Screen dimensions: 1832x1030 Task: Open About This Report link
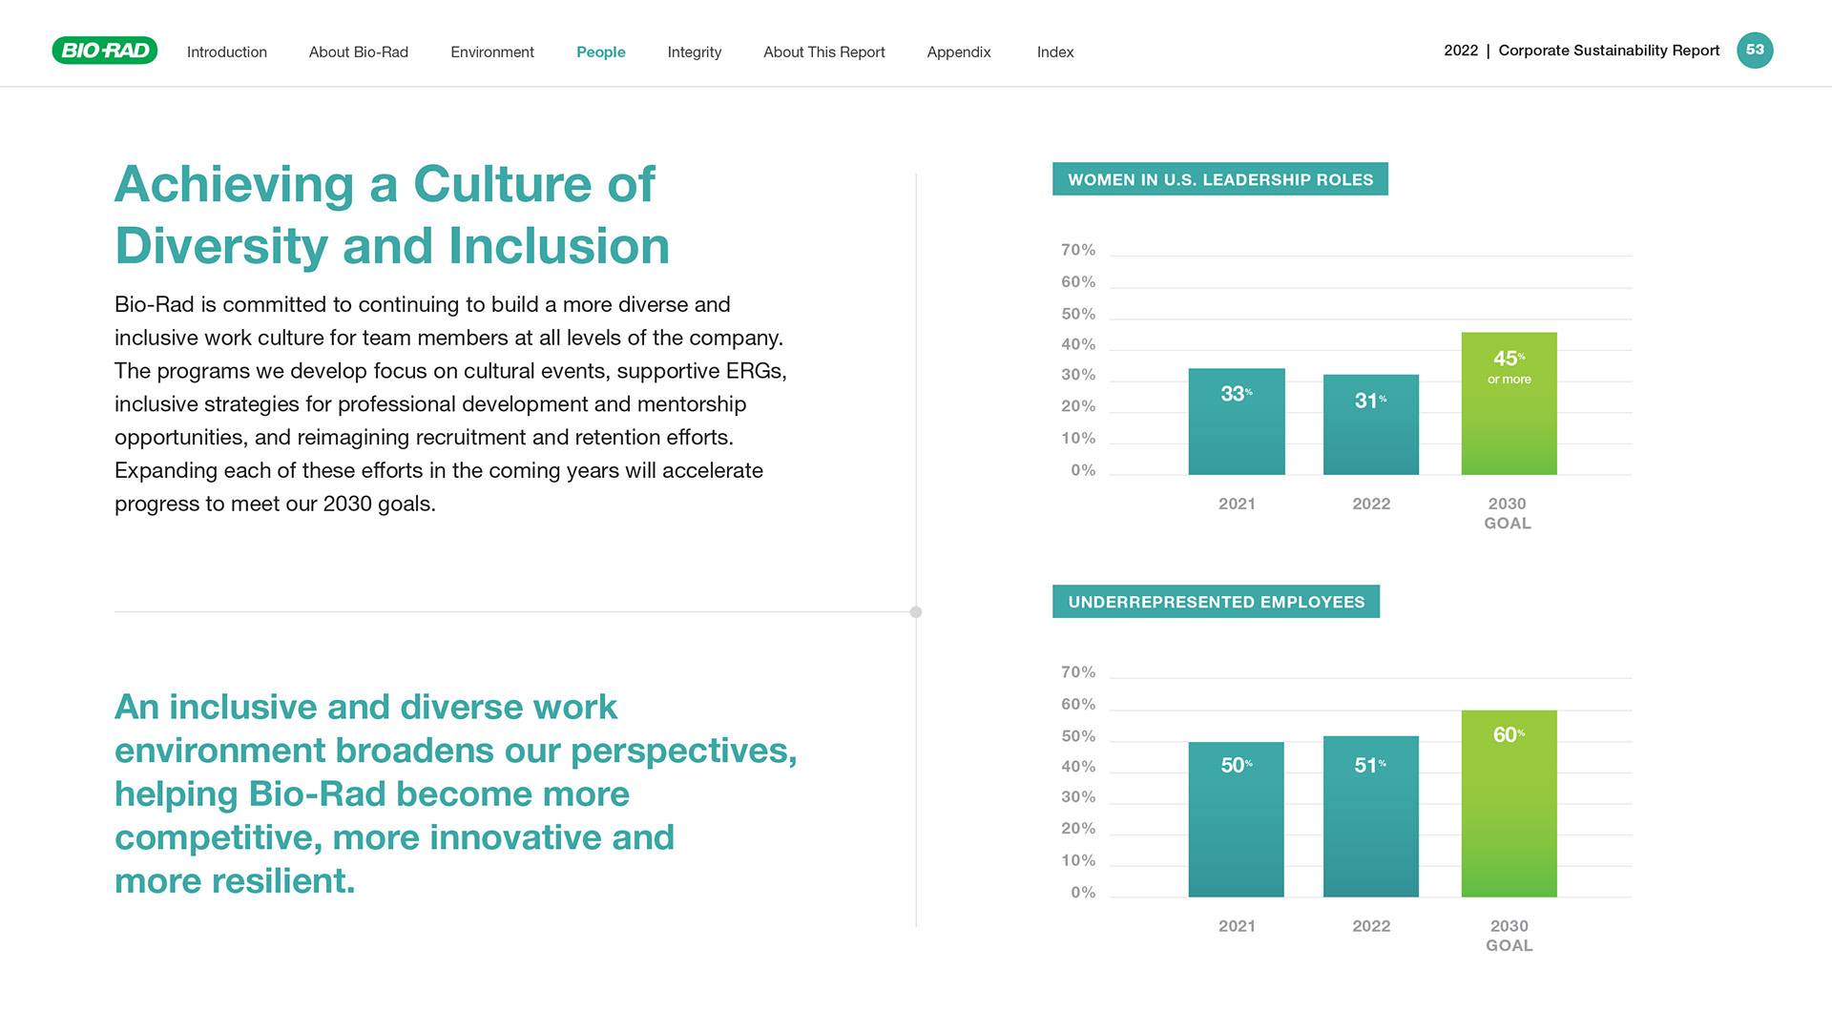click(x=824, y=51)
